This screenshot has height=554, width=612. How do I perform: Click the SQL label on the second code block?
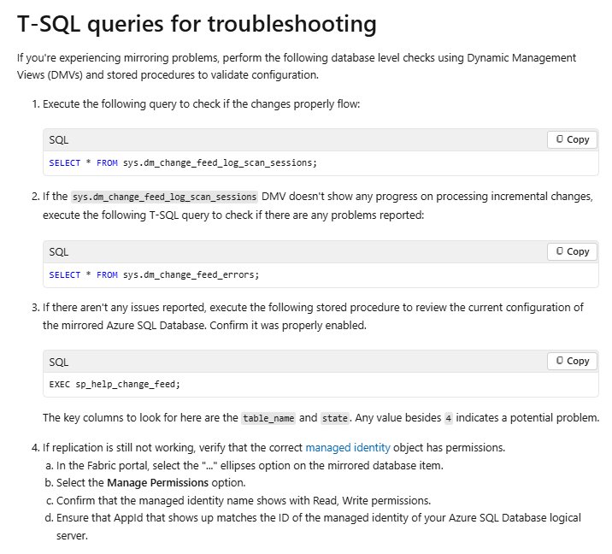point(59,251)
